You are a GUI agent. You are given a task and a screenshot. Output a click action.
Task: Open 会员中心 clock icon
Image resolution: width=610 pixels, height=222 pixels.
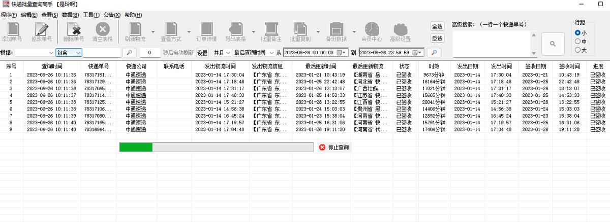[x=372, y=32]
